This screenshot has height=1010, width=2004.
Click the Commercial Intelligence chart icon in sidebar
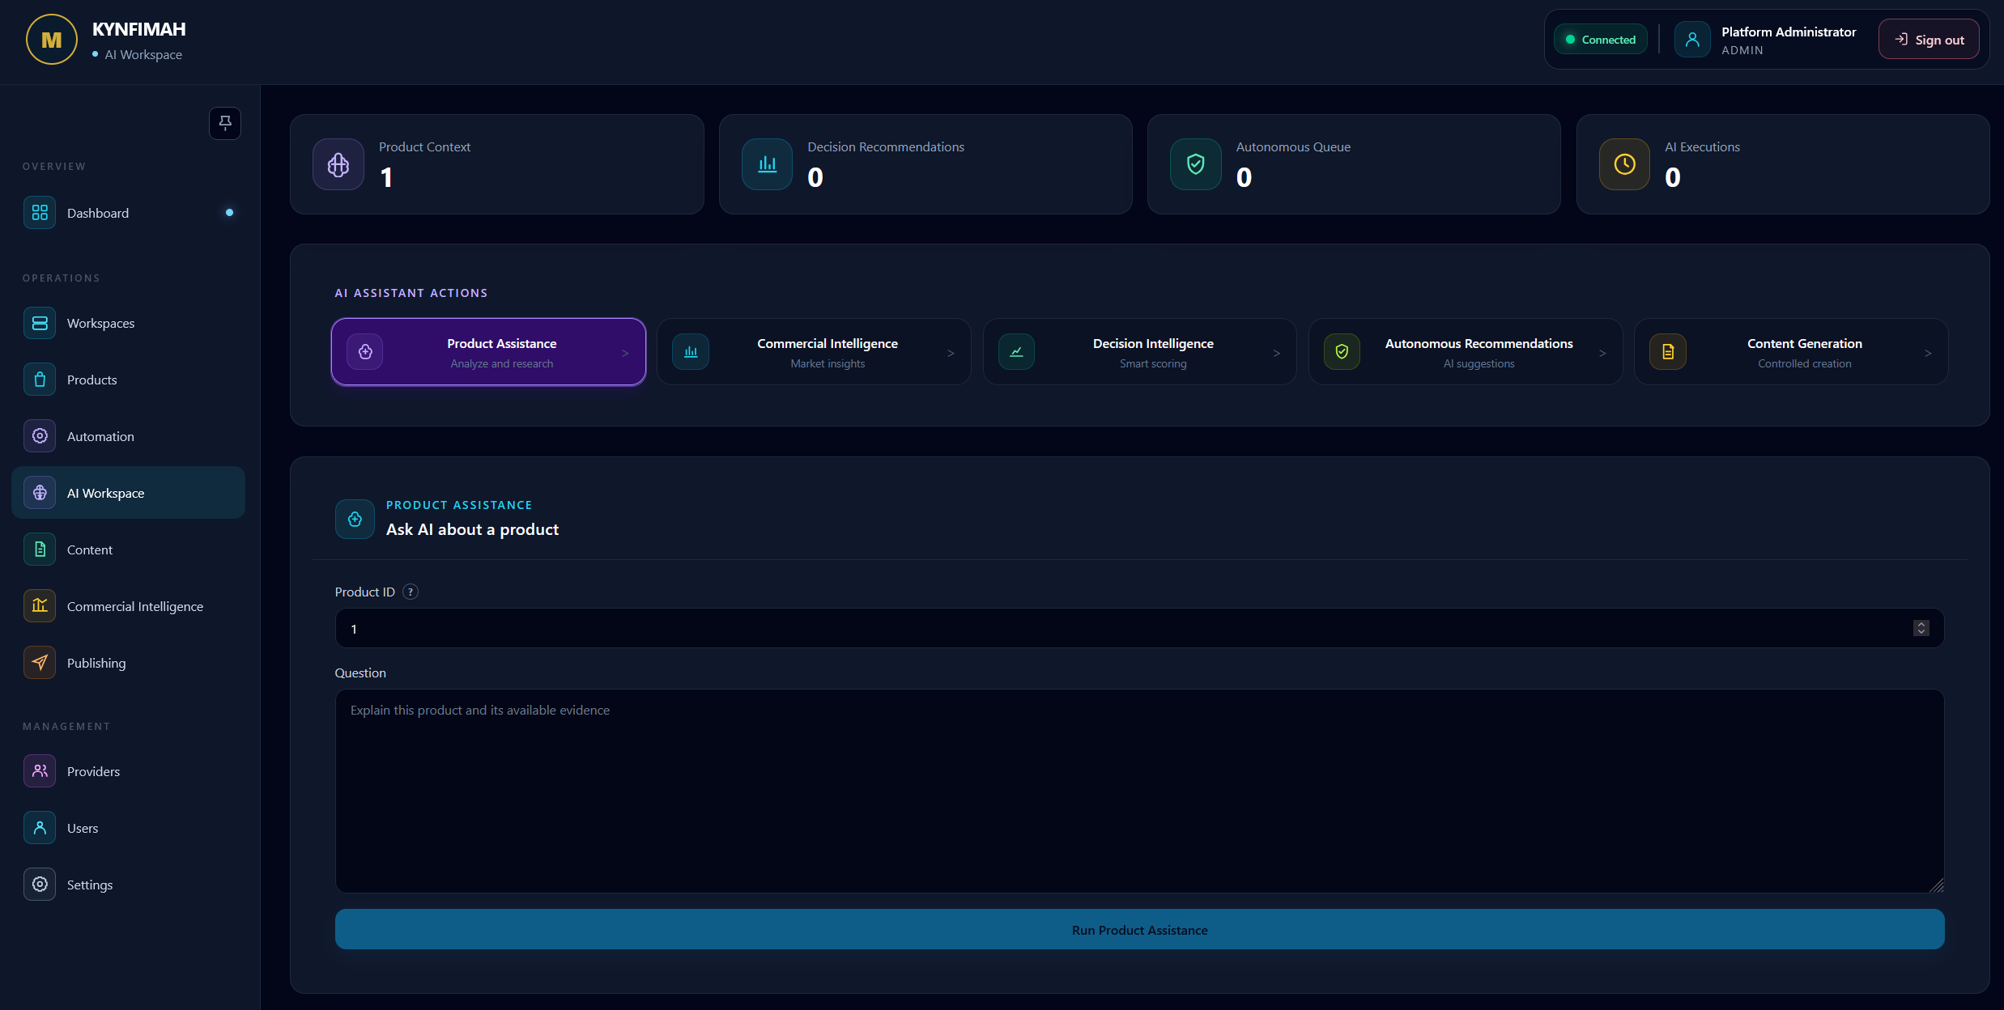click(40, 606)
